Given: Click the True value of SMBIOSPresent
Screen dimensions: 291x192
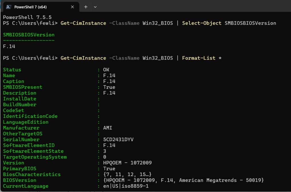Looking at the screenshot, I should coord(109,87).
